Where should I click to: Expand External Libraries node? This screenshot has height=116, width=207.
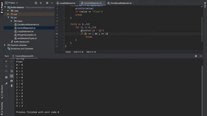[5, 45]
